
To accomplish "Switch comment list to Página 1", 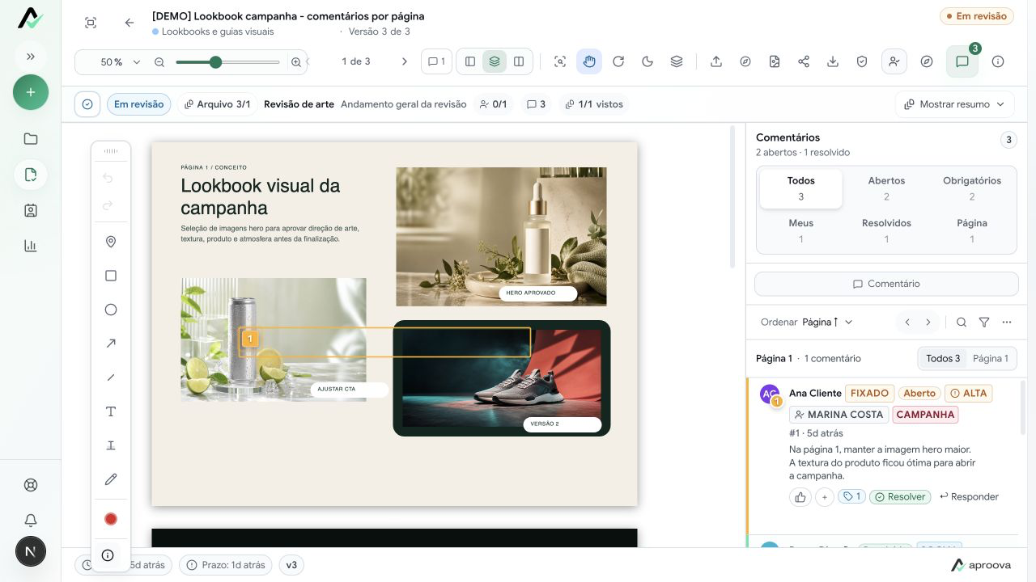I will 990,358.
